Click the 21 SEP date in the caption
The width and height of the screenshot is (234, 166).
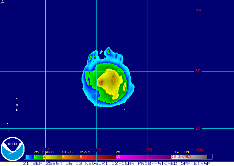point(31,163)
